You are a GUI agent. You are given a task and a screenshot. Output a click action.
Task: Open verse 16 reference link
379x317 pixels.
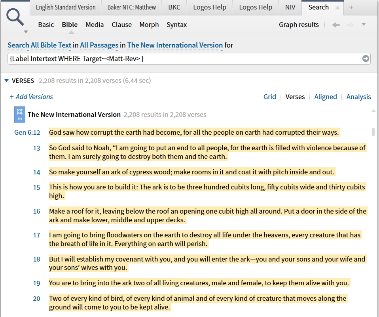pyautogui.click(x=36, y=212)
